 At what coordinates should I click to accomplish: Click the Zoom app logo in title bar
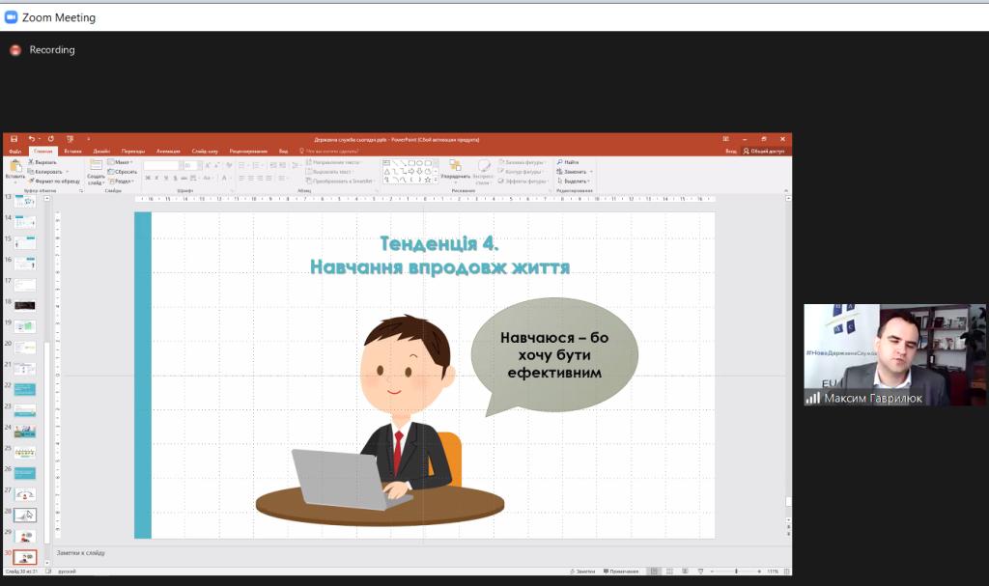pyautogui.click(x=12, y=17)
